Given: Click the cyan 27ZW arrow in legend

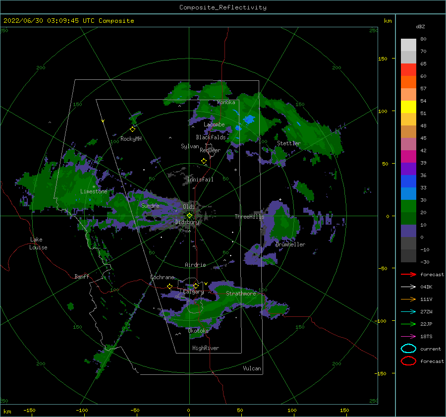Looking at the screenshot, I should tap(408, 312).
